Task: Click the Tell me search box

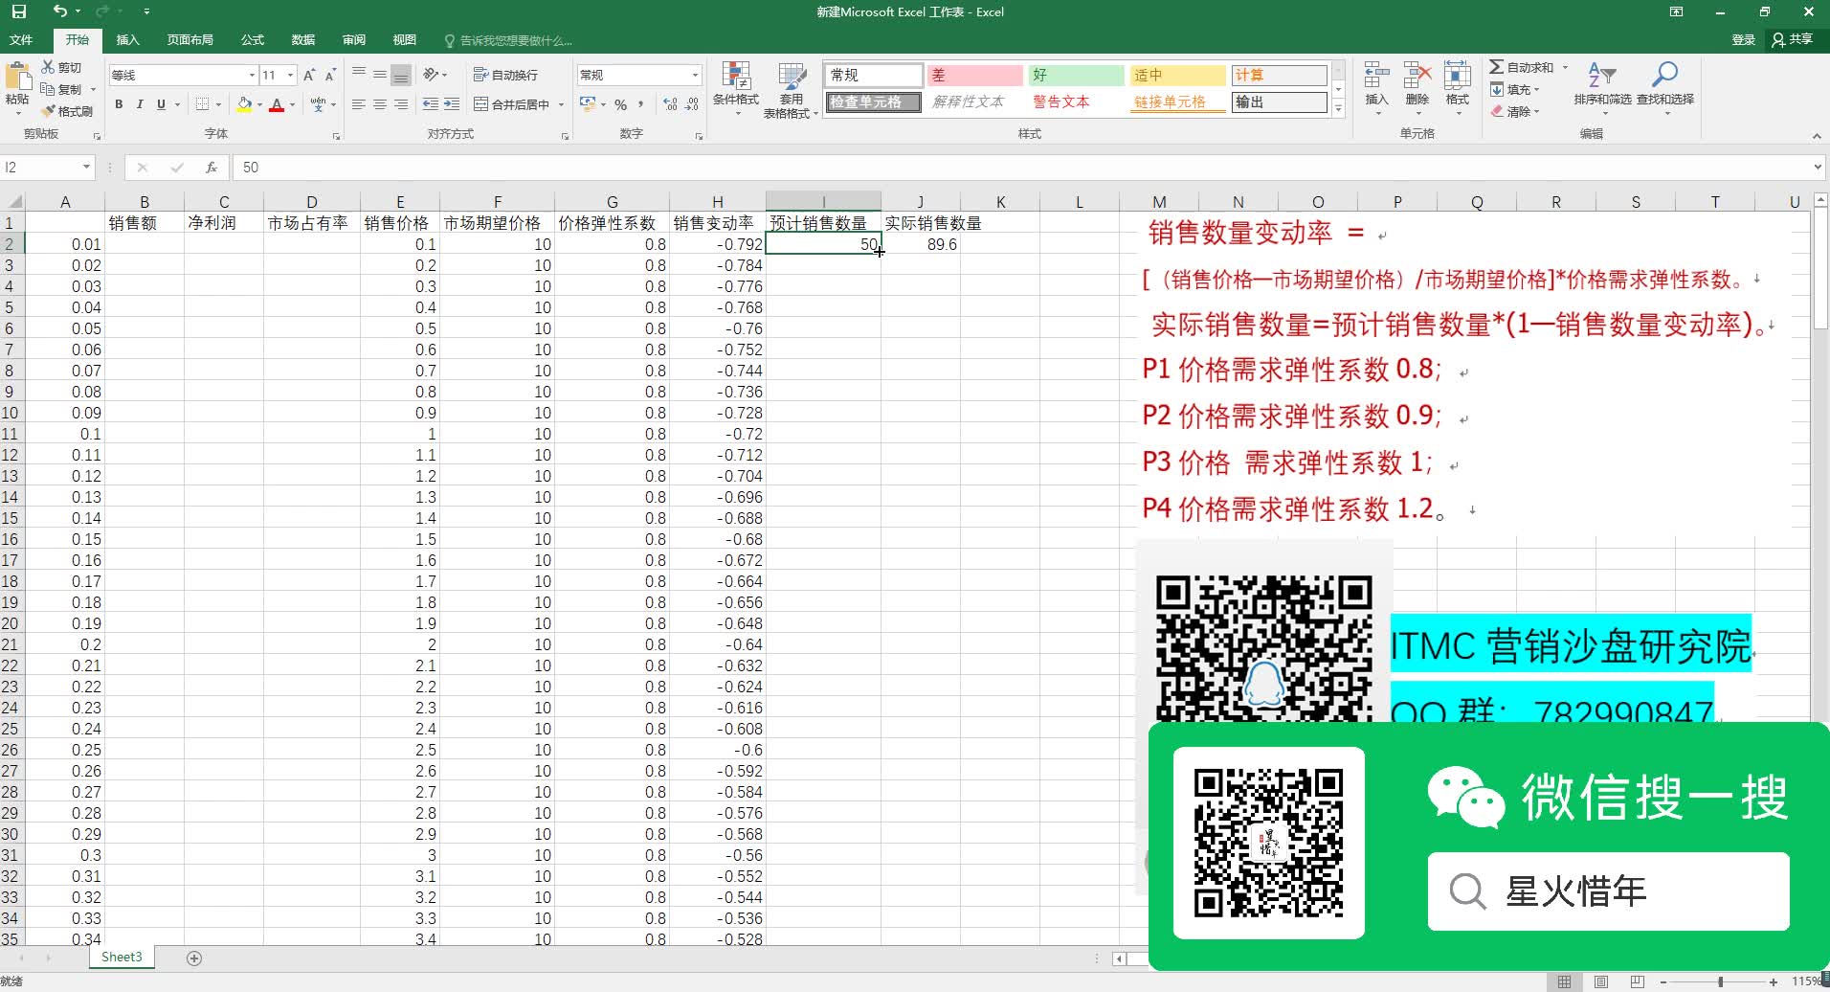Action: click(509, 40)
